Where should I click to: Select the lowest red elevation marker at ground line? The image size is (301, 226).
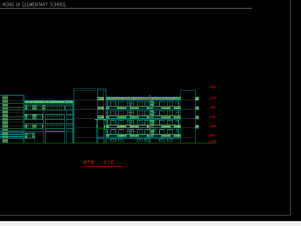(213, 141)
